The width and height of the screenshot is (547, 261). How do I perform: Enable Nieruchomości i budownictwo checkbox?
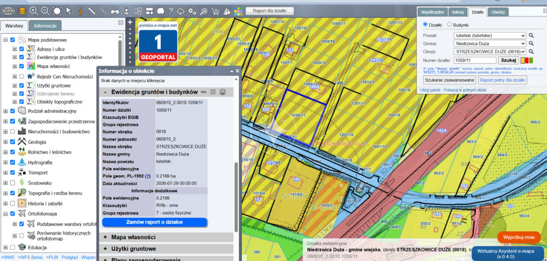tap(13, 131)
